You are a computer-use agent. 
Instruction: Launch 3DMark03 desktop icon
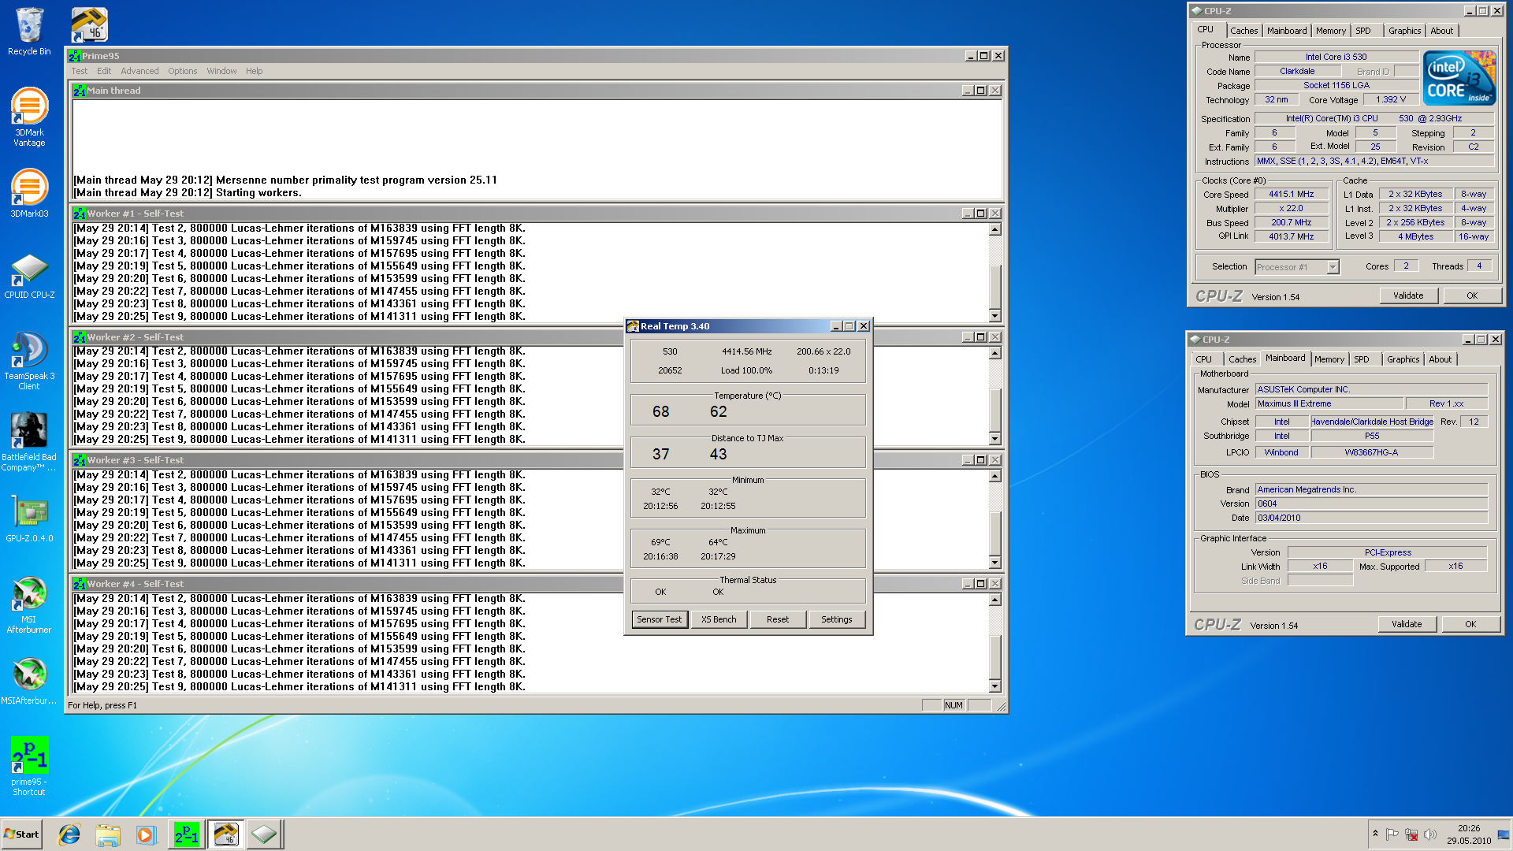pyautogui.click(x=29, y=193)
